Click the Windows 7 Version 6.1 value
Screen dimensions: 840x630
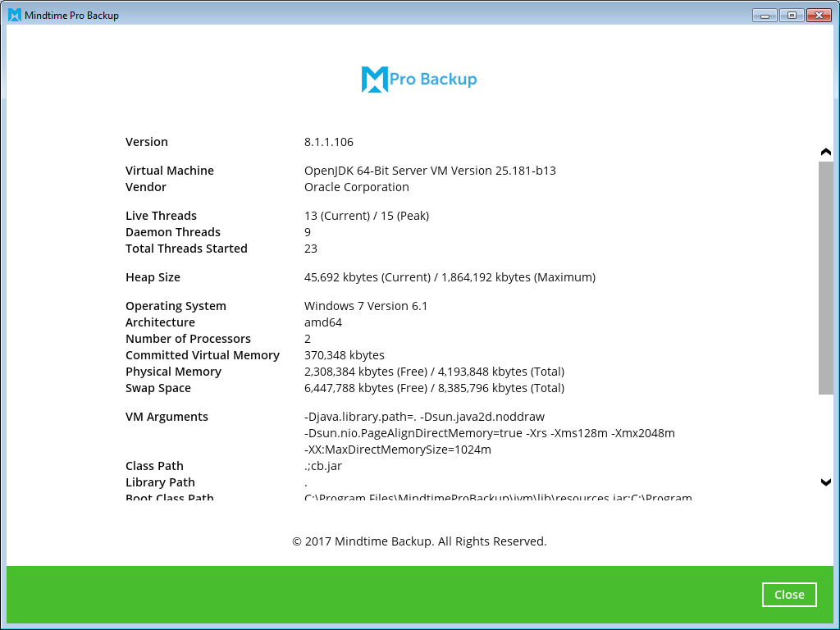(x=365, y=306)
